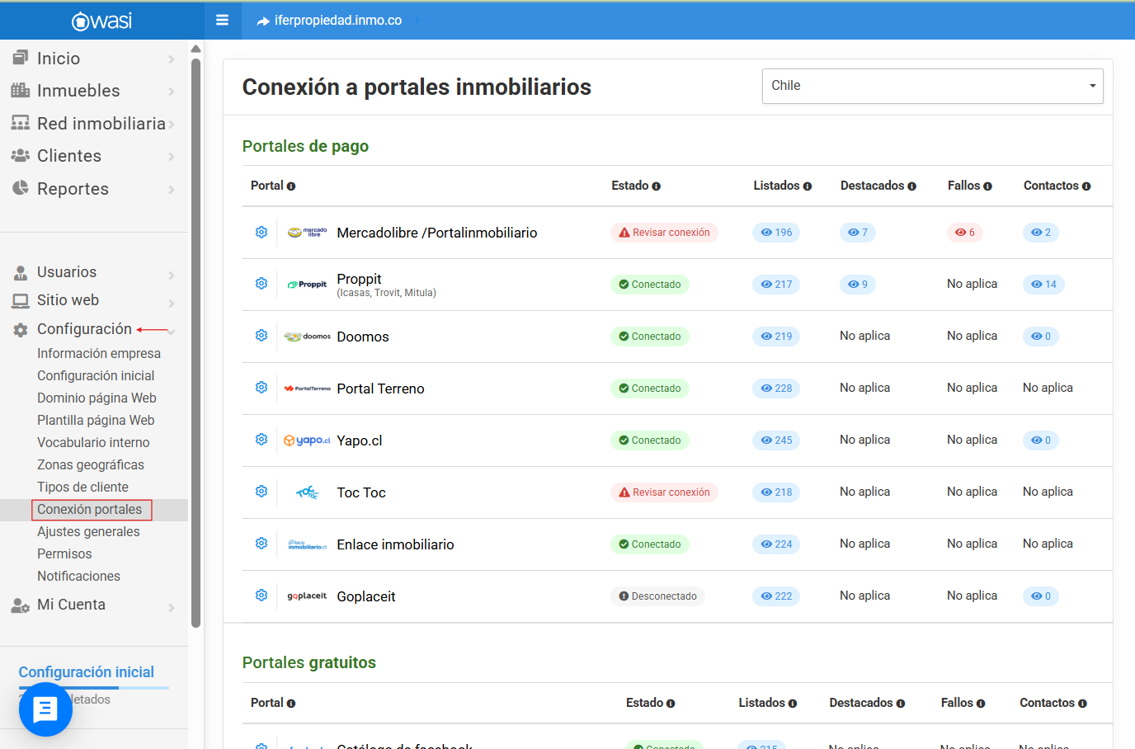View 196 listados for Mercadolibre
Viewport: 1135px width, 749px height.
click(x=776, y=233)
